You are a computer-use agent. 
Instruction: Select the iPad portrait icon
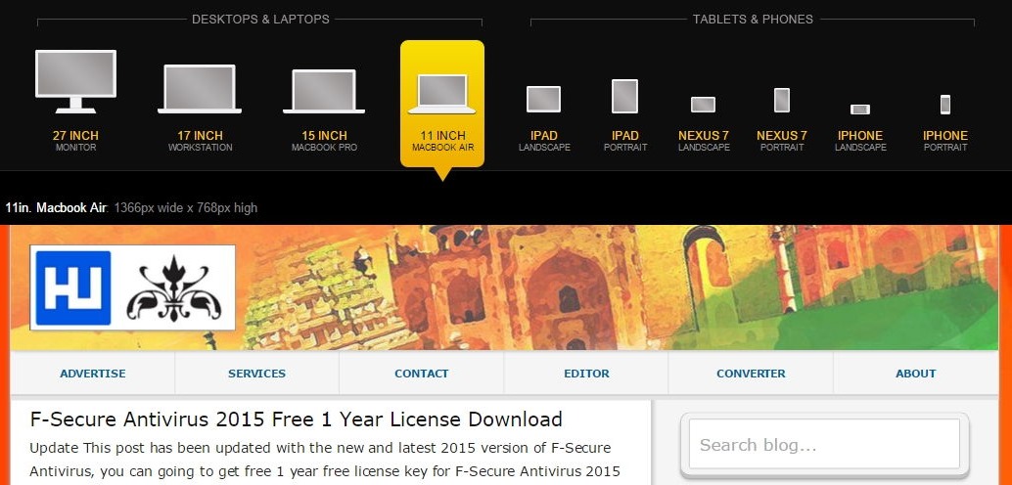(x=624, y=96)
